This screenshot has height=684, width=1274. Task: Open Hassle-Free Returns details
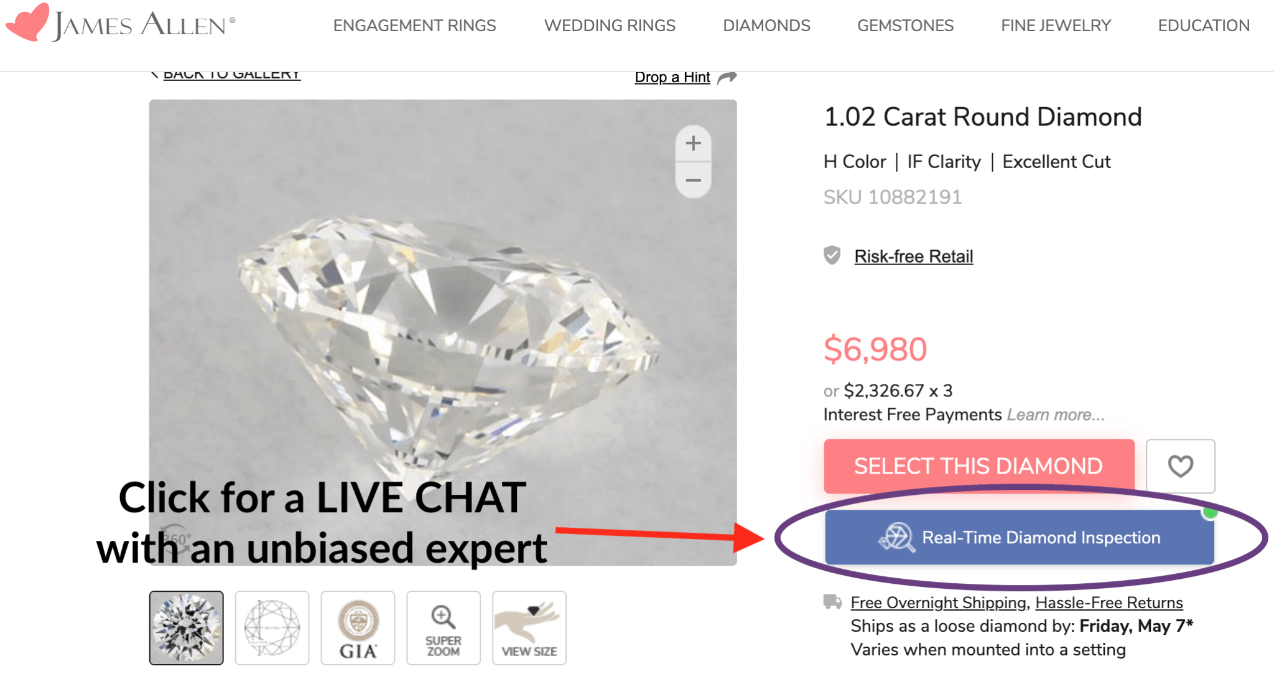point(1109,602)
